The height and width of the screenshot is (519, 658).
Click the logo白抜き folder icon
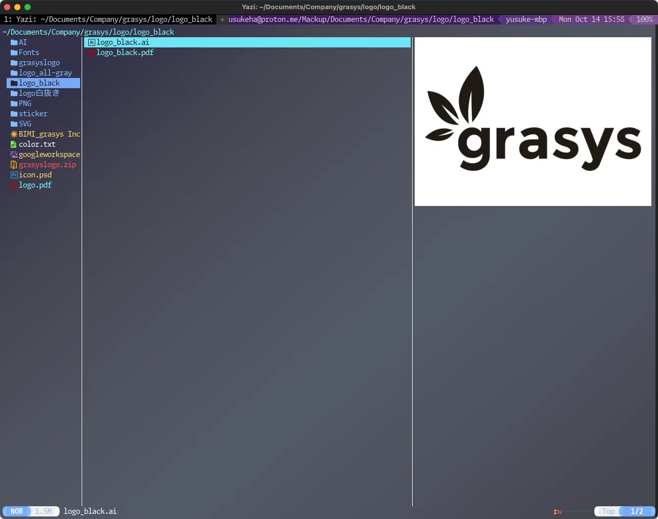pos(14,93)
